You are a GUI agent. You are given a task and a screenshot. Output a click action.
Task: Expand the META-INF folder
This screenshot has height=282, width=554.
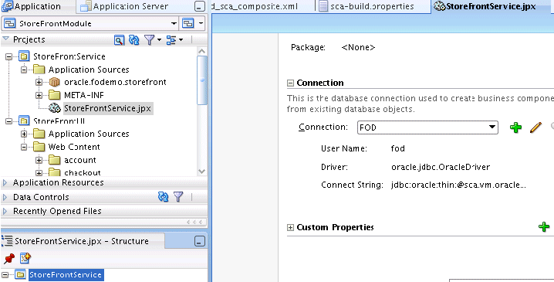(39, 96)
